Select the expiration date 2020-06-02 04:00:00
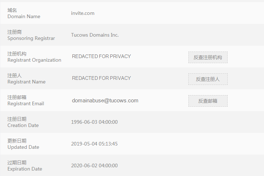 (94, 165)
